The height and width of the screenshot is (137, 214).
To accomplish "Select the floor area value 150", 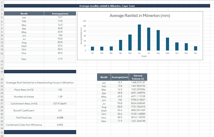I will [x=60, y=90].
